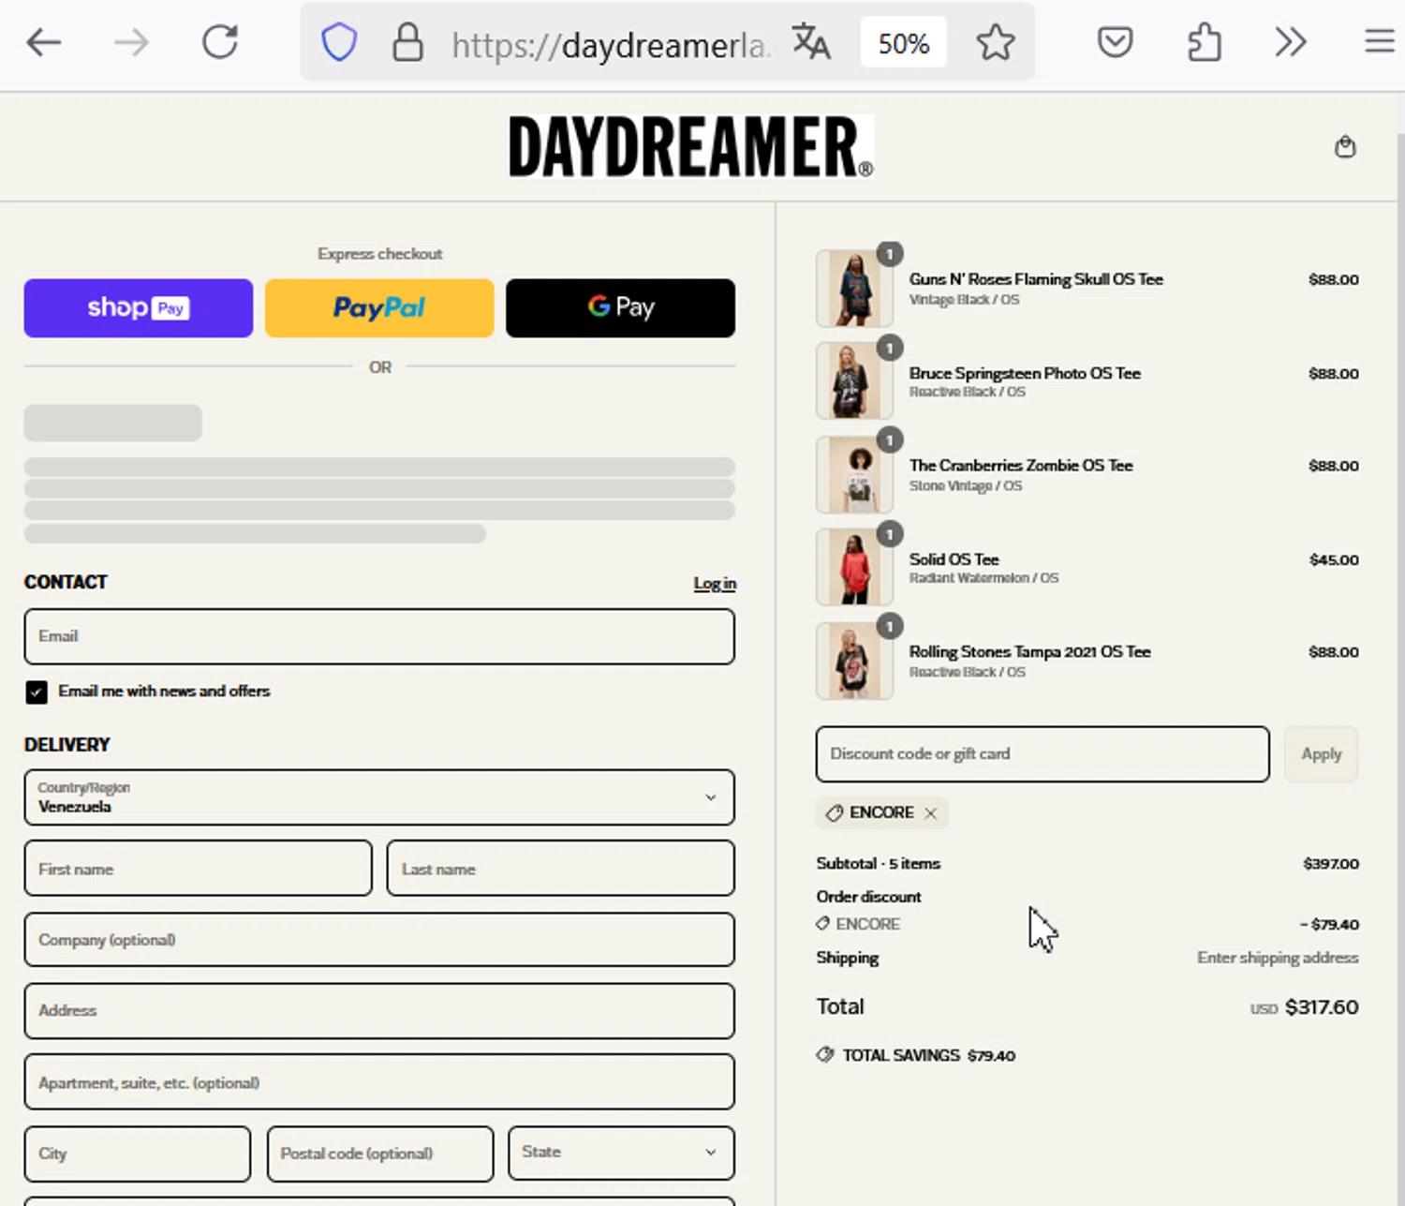This screenshot has width=1405, height=1206.
Task: Remove the ENCORE discount code
Action: [930, 813]
